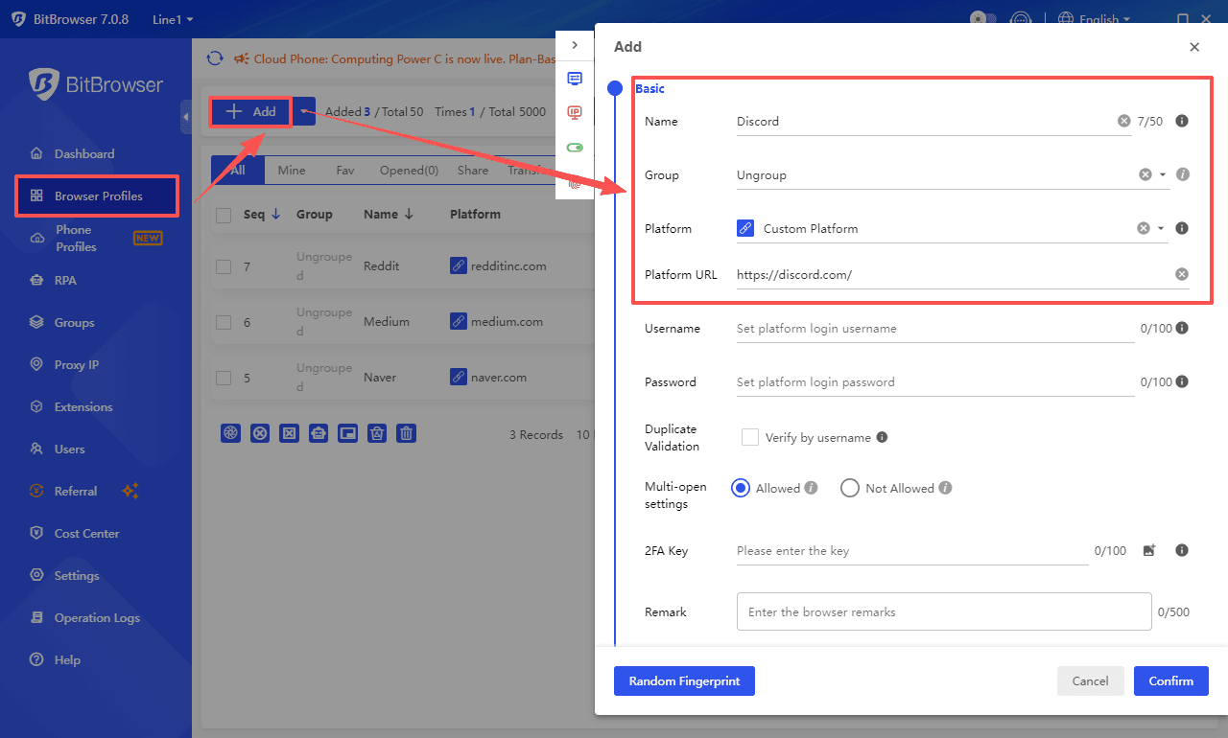
Task: Clear the Platform URL field with its X icon
Action: click(x=1182, y=274)
